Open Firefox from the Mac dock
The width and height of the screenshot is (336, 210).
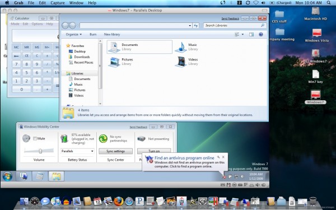pyautogui.click(x=119, y=202)
